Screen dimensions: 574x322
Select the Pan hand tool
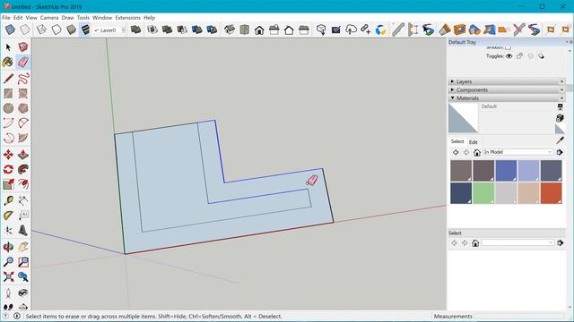23,247
